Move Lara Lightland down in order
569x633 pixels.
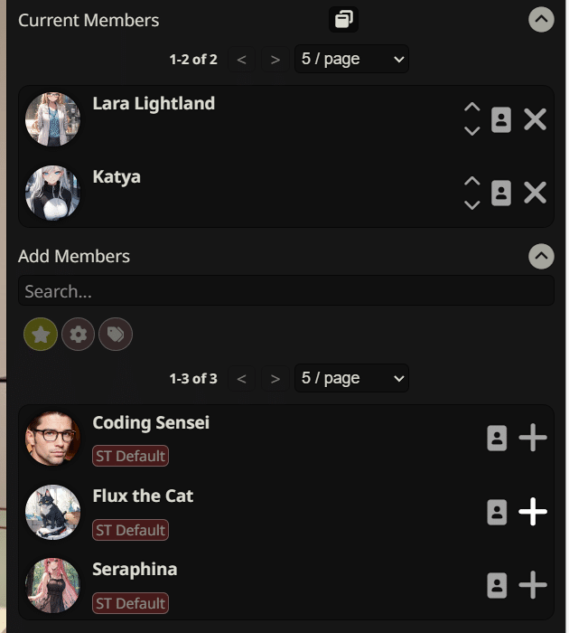(471, 131)
